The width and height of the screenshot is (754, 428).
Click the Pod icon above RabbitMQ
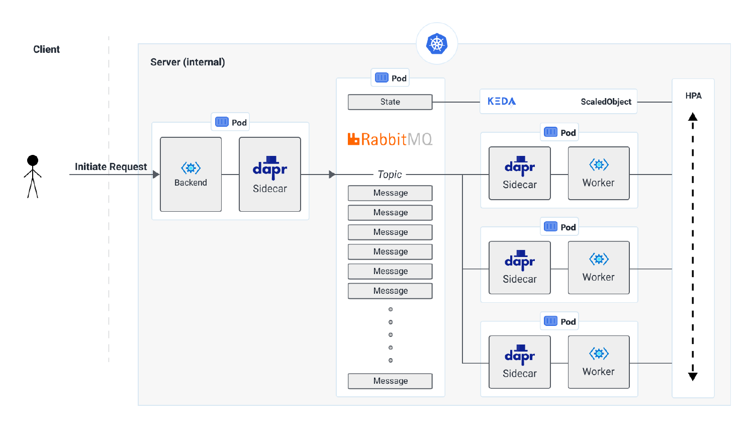click(382, 78)
